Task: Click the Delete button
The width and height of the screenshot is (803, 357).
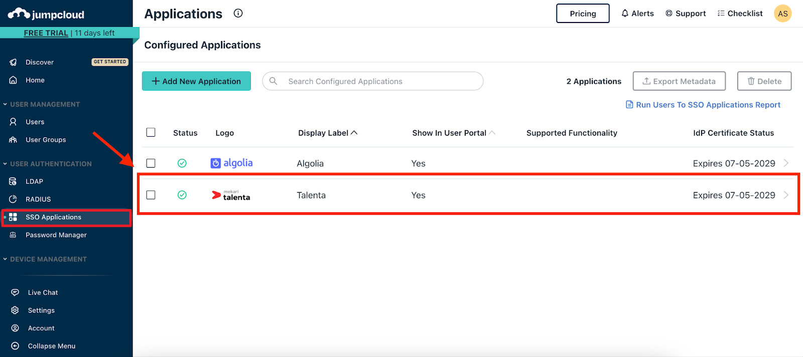Action: click(x=764, y=81)
